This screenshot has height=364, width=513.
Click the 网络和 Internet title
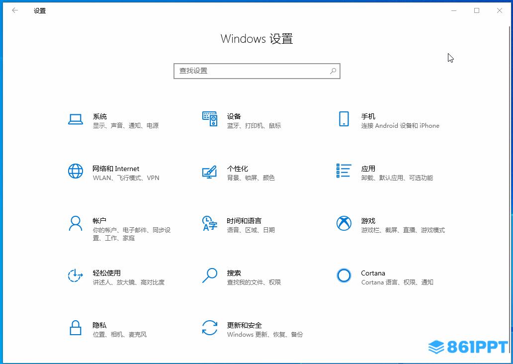point(116,169)
